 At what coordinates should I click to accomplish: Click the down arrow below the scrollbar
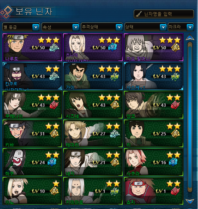[x=190, y=202]
